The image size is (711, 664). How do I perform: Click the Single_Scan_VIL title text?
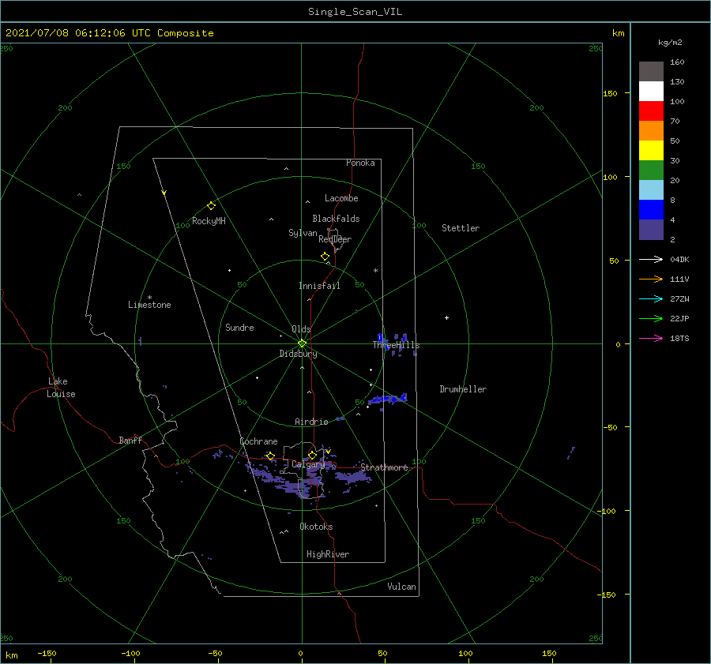pos(355,12)
